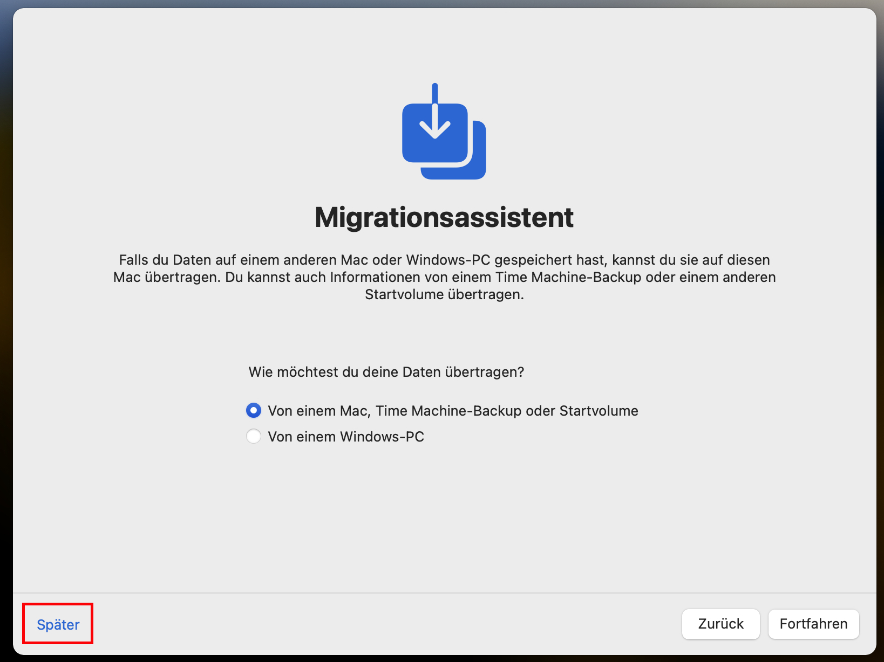The height and width of the screenshot is (662, 884).
Task: Go back with the Zurück button
Action: coord(720,624)
